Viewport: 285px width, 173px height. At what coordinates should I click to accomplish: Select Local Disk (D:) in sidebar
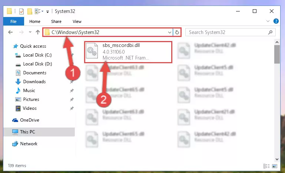37,64
